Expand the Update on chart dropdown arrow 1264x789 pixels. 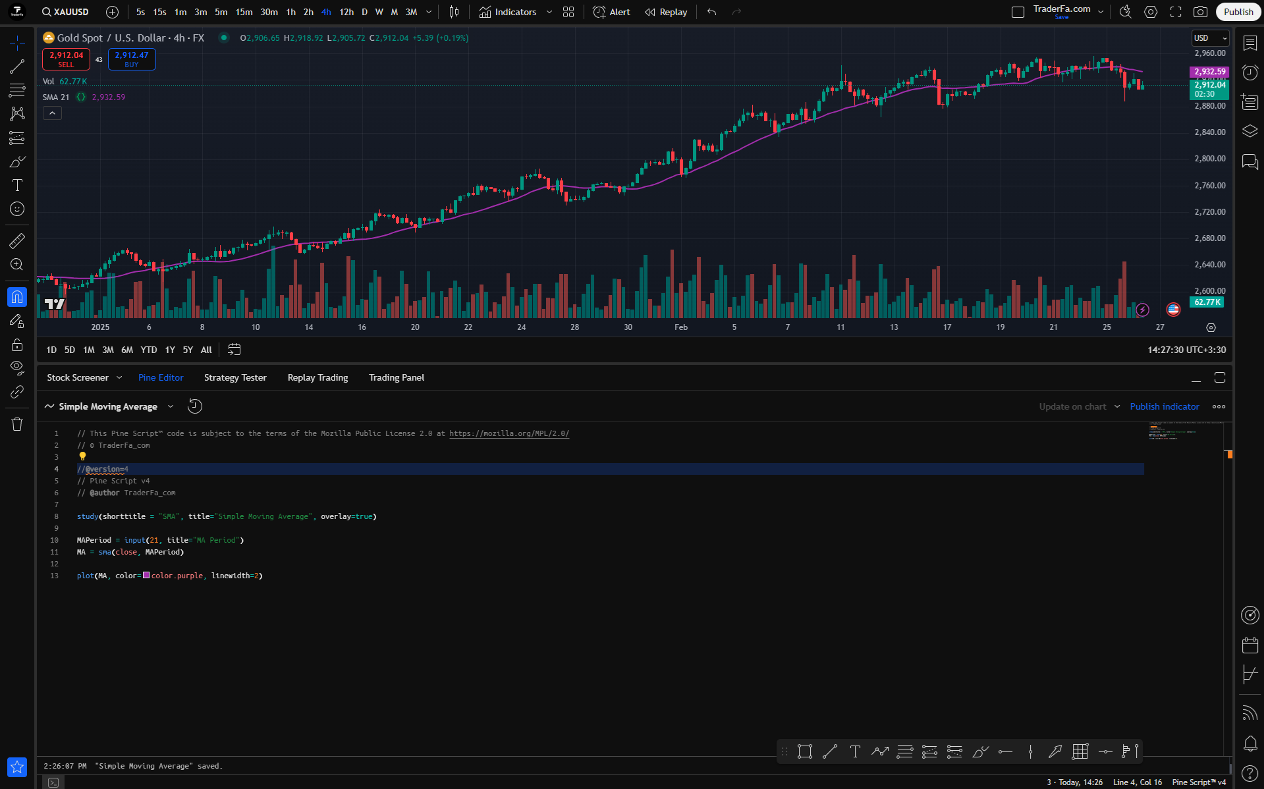pos(1117,406)
